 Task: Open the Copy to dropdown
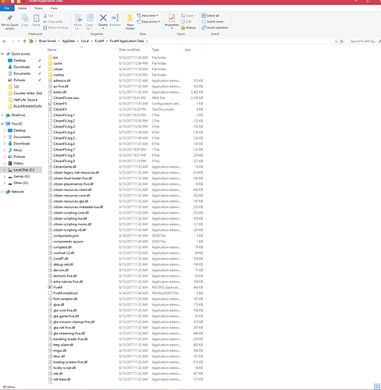pos(90,22)
